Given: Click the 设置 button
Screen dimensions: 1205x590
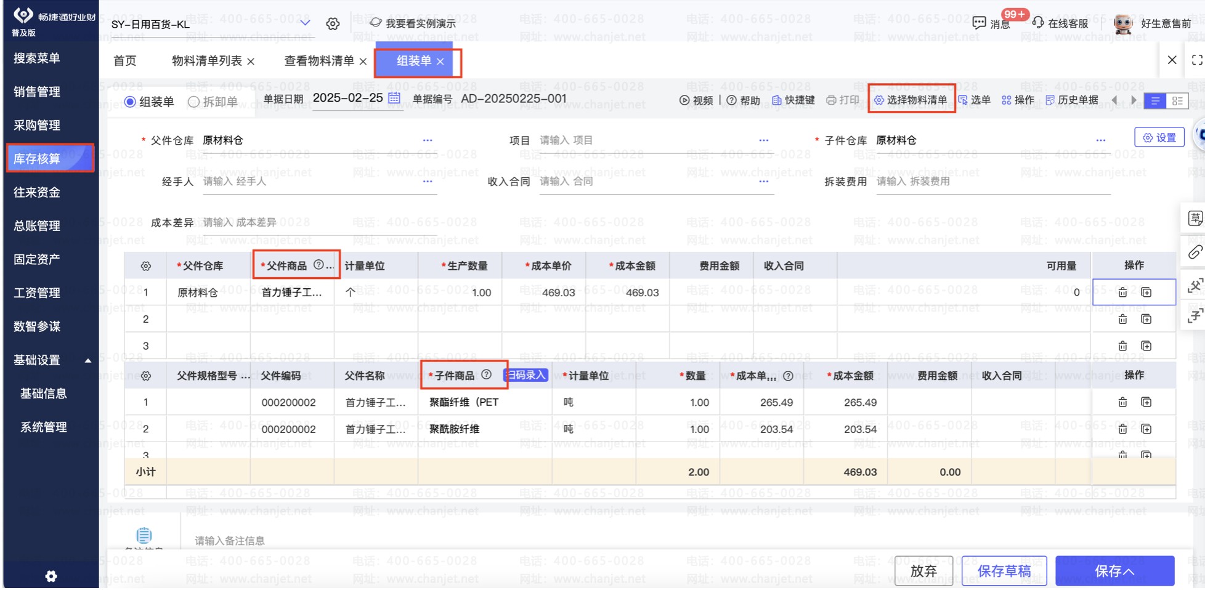Looking at the screenshot, I should pos(1159,137).
